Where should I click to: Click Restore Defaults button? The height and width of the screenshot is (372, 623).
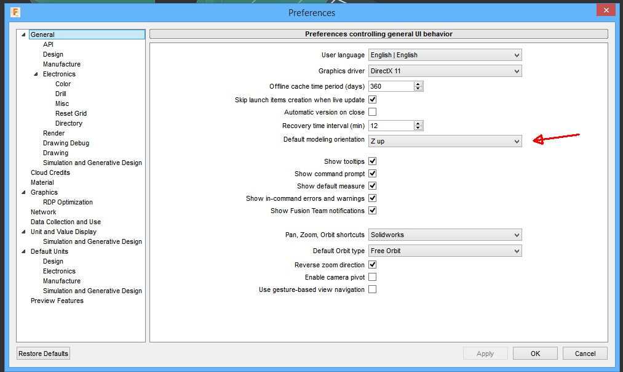43,354
